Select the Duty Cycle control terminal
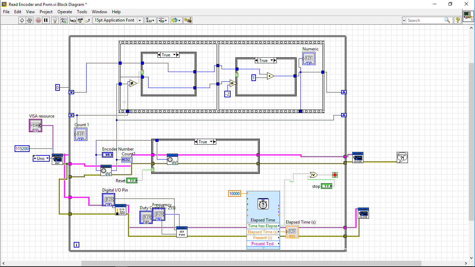 point(146,217)
